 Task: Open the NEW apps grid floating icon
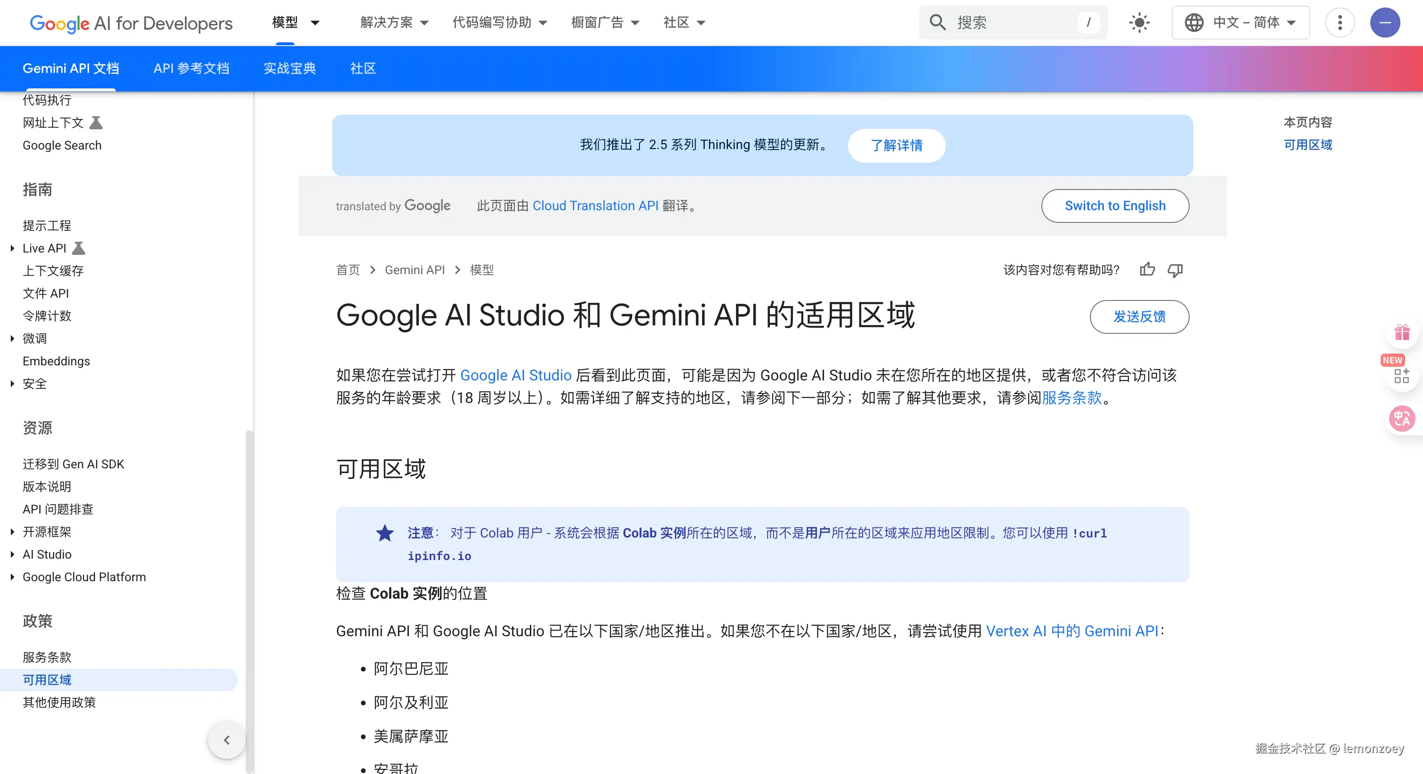click(x=1401, y=375)
